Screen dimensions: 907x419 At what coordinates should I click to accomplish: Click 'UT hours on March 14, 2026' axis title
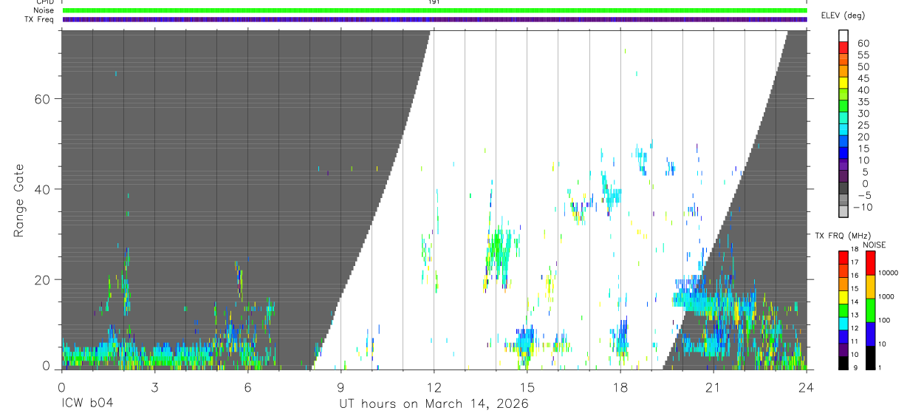click(x=434, y=404)
